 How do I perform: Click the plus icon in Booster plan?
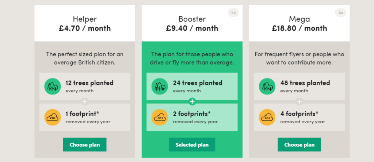(192, 102)
